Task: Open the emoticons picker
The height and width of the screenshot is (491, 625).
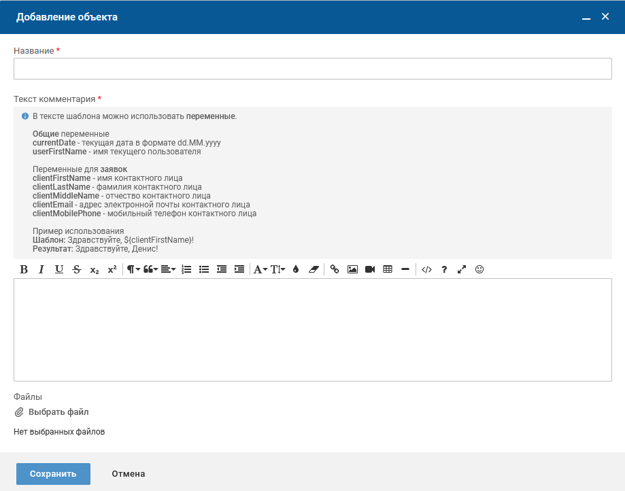Action: pos(479,269)
